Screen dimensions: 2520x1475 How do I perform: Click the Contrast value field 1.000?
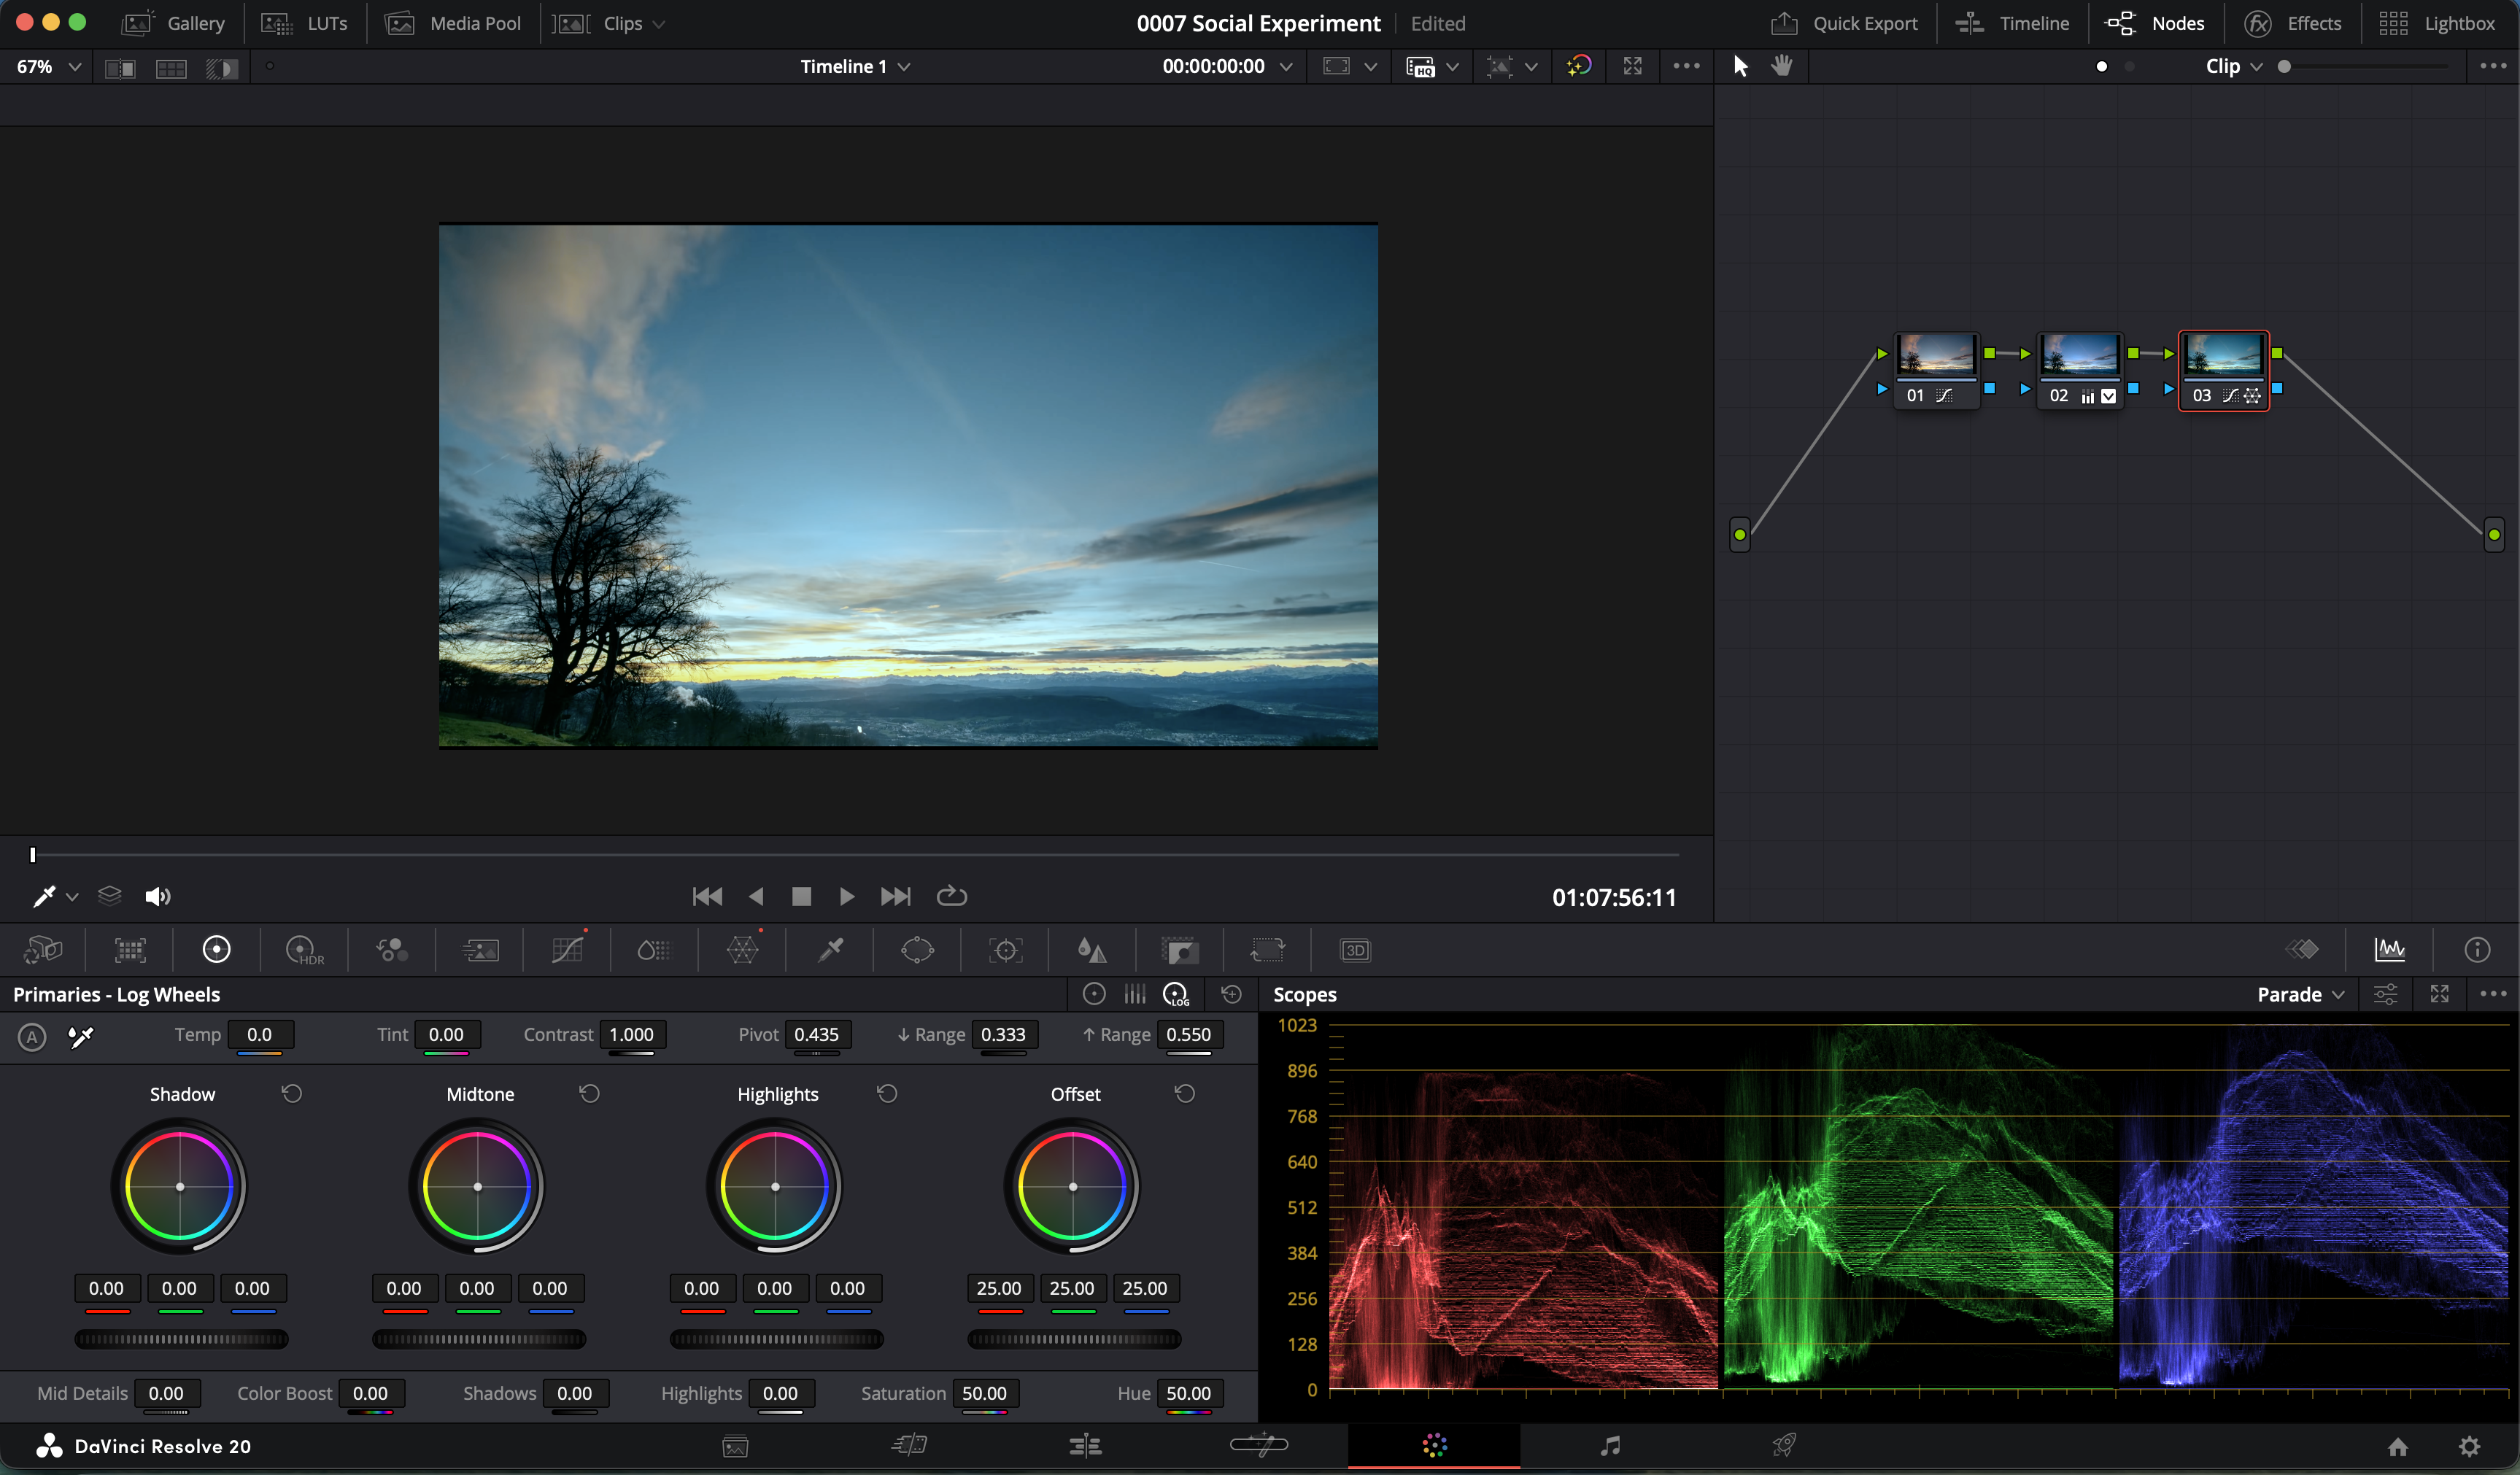point(632,1034)
